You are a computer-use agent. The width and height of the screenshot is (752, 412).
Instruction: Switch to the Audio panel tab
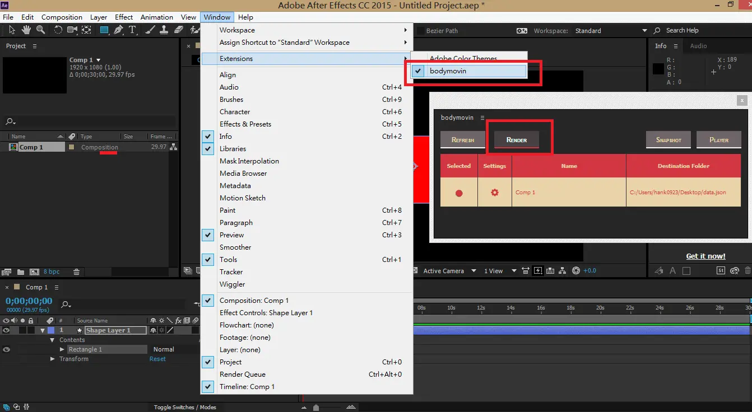coord(698,46)
